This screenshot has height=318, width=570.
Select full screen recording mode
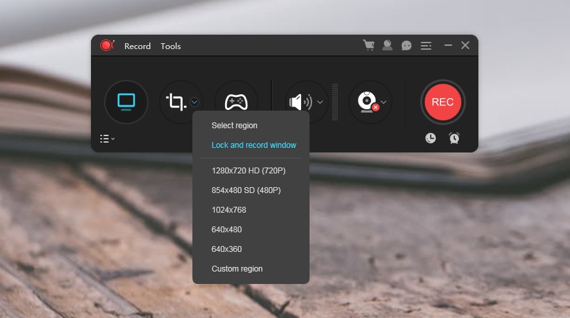[126, 102]
